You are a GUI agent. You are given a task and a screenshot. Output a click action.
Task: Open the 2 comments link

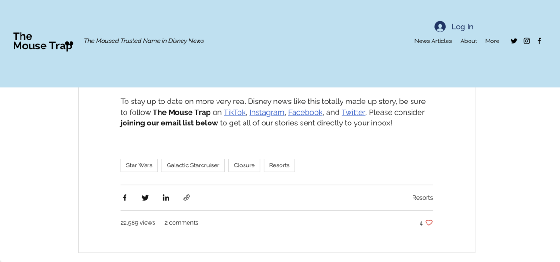(181, 223)
